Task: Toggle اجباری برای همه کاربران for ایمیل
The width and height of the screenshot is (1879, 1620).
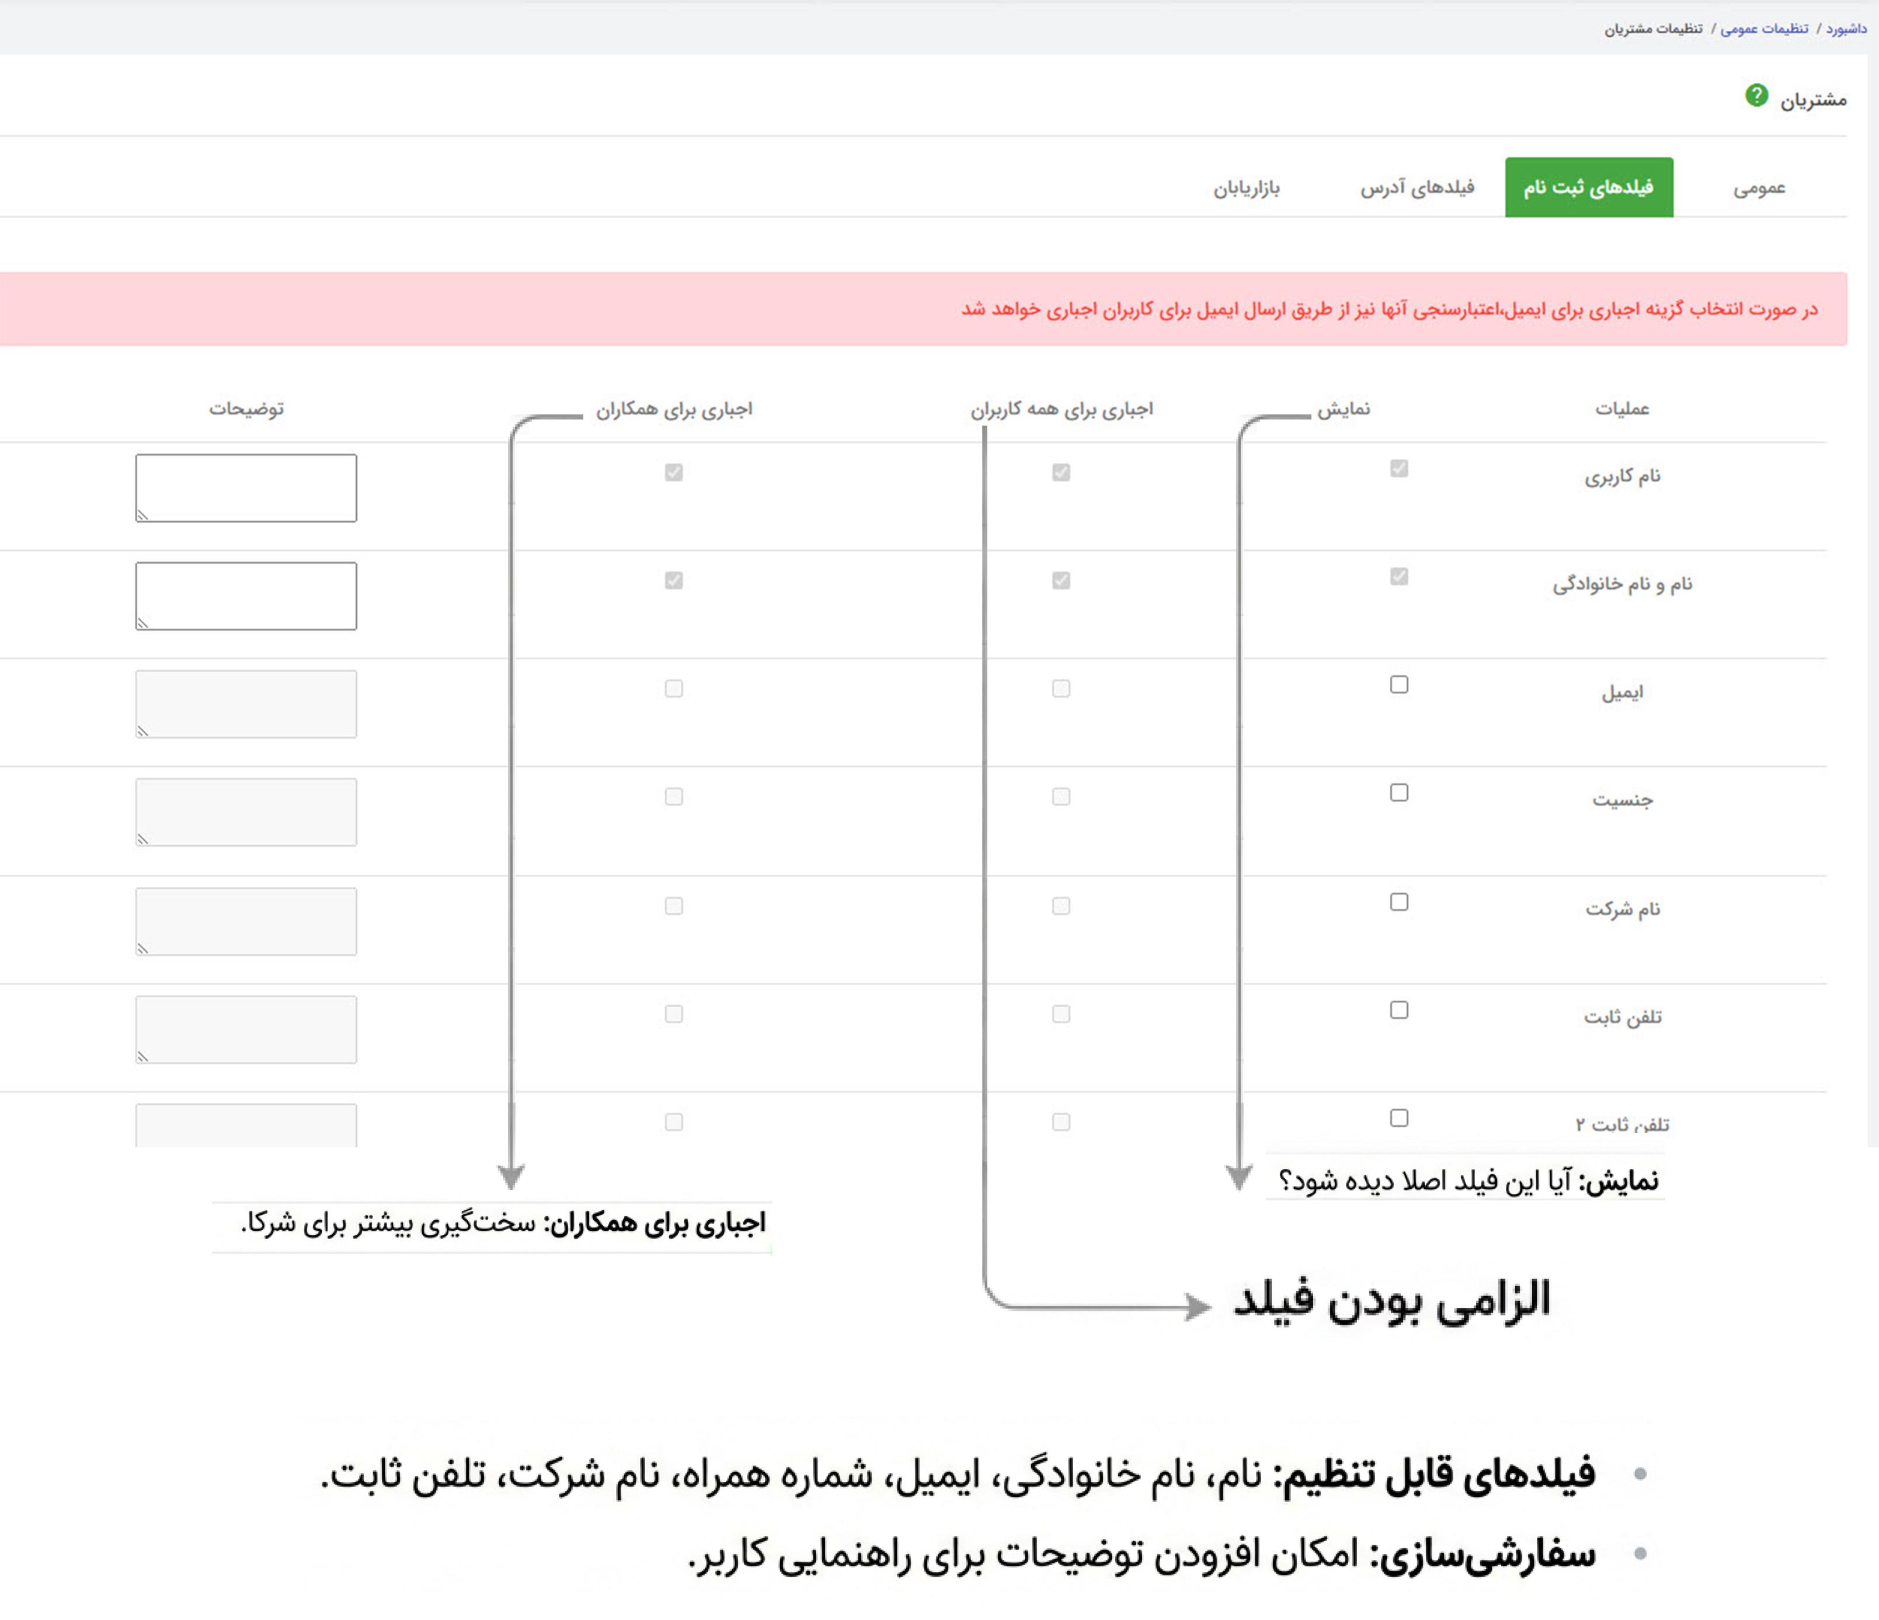Action: tap(1061, 688)
